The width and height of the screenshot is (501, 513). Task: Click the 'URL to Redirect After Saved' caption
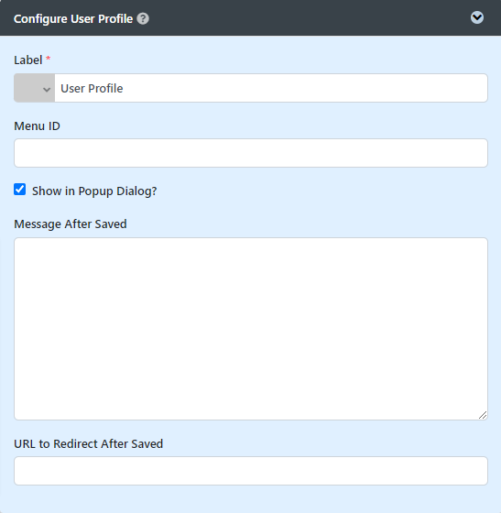pos(88,444)
